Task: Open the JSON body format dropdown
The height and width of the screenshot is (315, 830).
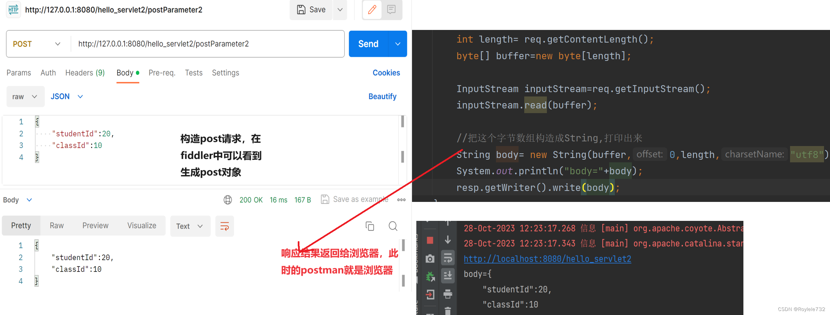Action: point(66,96)
